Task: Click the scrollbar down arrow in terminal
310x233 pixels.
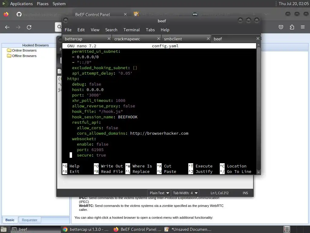Action: tap(258, 172)
